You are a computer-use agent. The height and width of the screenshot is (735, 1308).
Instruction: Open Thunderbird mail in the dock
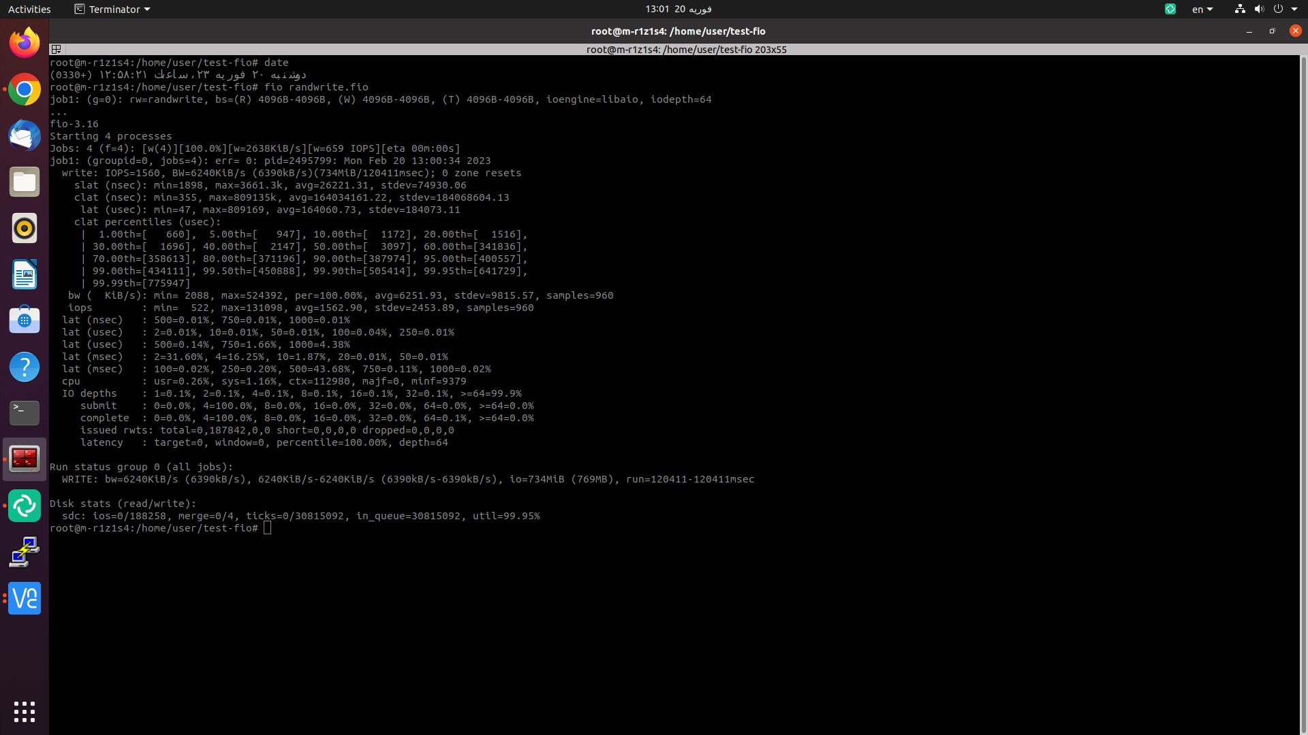pos(25,135)
